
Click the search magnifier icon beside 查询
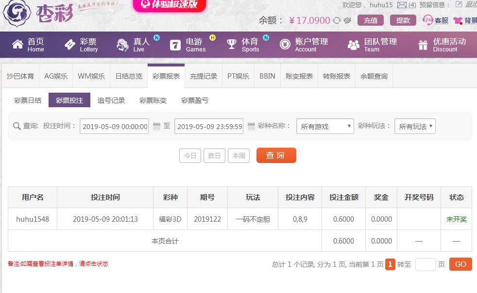17,126
